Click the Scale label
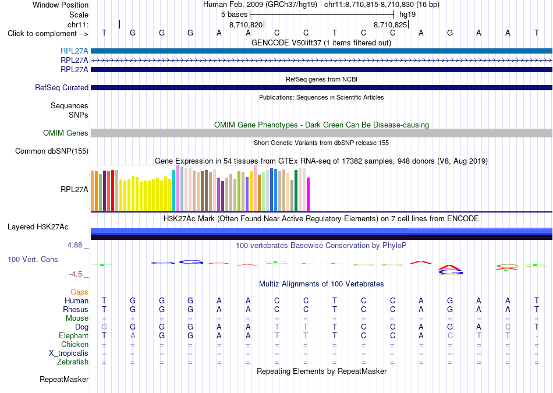Viewport: 553px width, 393px height. coord(79,15)
